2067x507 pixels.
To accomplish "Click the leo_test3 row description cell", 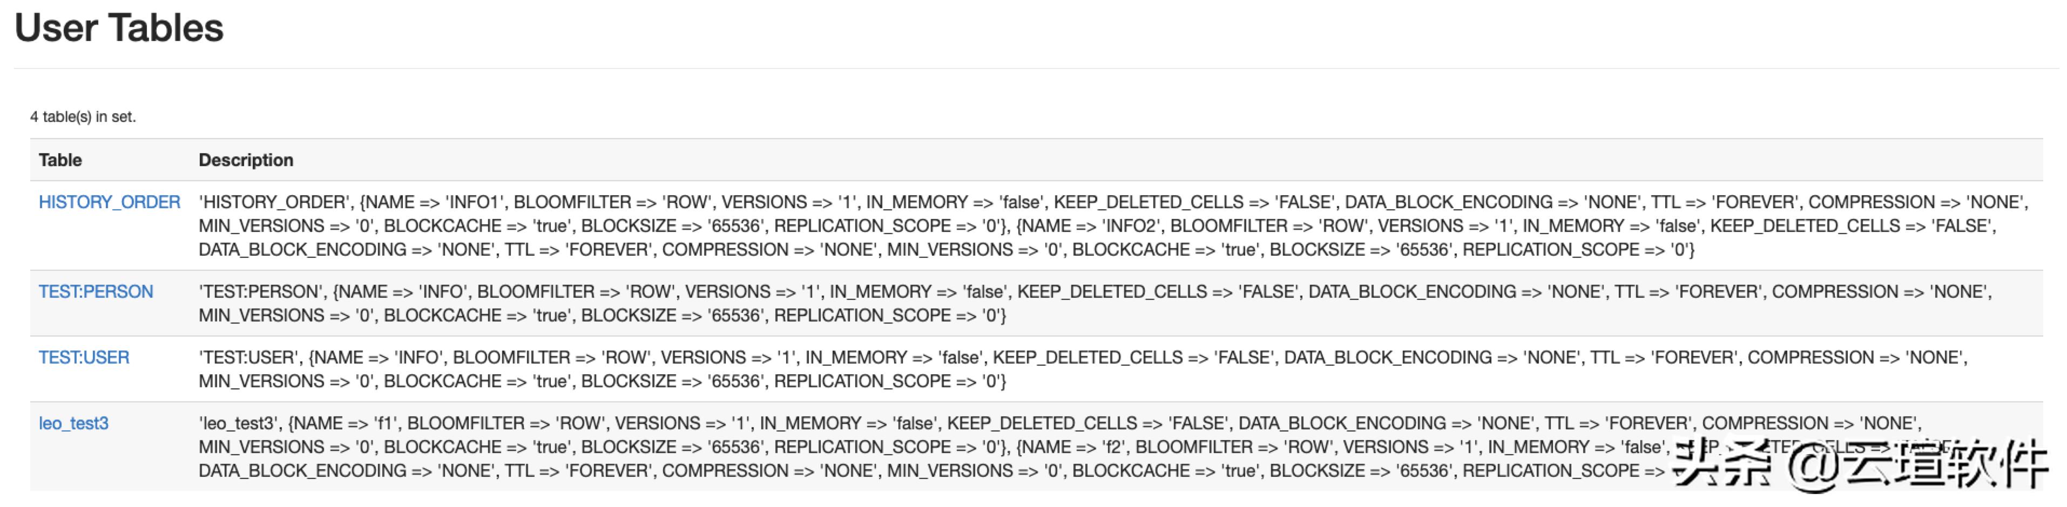I will 931,447.
